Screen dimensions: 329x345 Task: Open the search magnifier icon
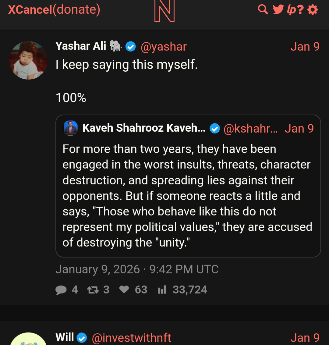[263, 9]
